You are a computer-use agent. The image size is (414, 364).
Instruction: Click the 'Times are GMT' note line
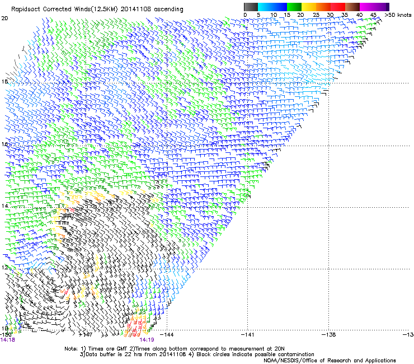point(174,349)
